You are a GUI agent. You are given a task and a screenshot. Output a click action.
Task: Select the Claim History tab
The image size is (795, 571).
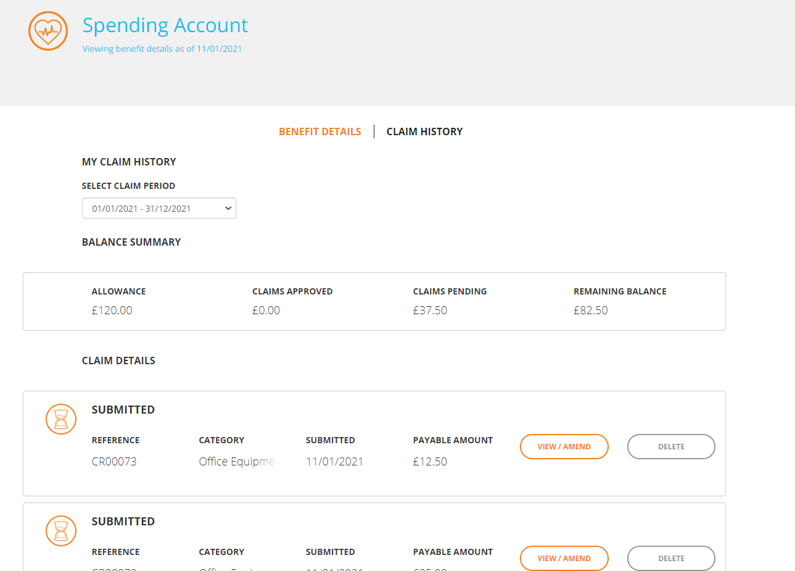[x=424, y=131]
